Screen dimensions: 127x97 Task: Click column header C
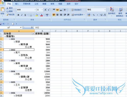coord(56,31)
